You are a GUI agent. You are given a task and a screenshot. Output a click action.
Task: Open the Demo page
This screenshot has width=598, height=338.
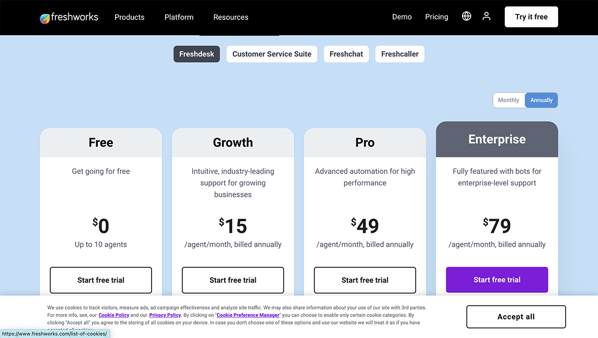[x=402, y=16]
